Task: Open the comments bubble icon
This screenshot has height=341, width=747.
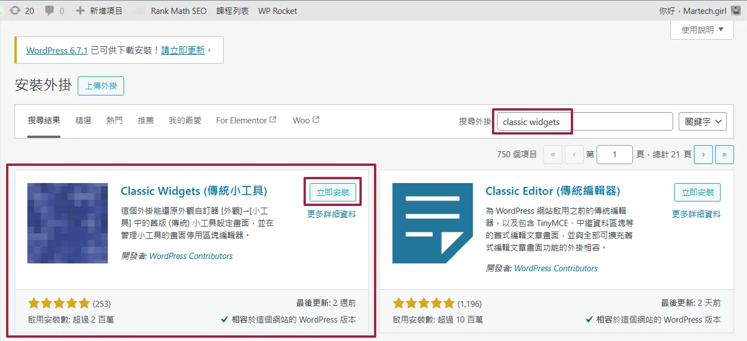Action: pos(50,11)
